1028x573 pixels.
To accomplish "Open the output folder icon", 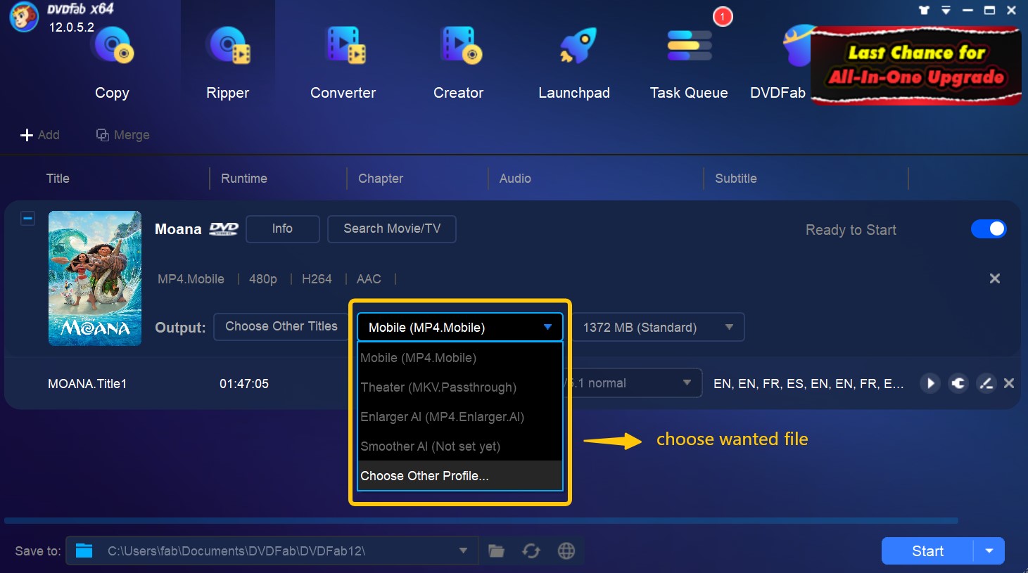I will (x=497, y=551).
